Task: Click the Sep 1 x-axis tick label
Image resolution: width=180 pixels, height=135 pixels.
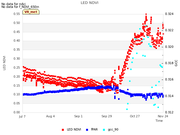Action: click(78, 116)
